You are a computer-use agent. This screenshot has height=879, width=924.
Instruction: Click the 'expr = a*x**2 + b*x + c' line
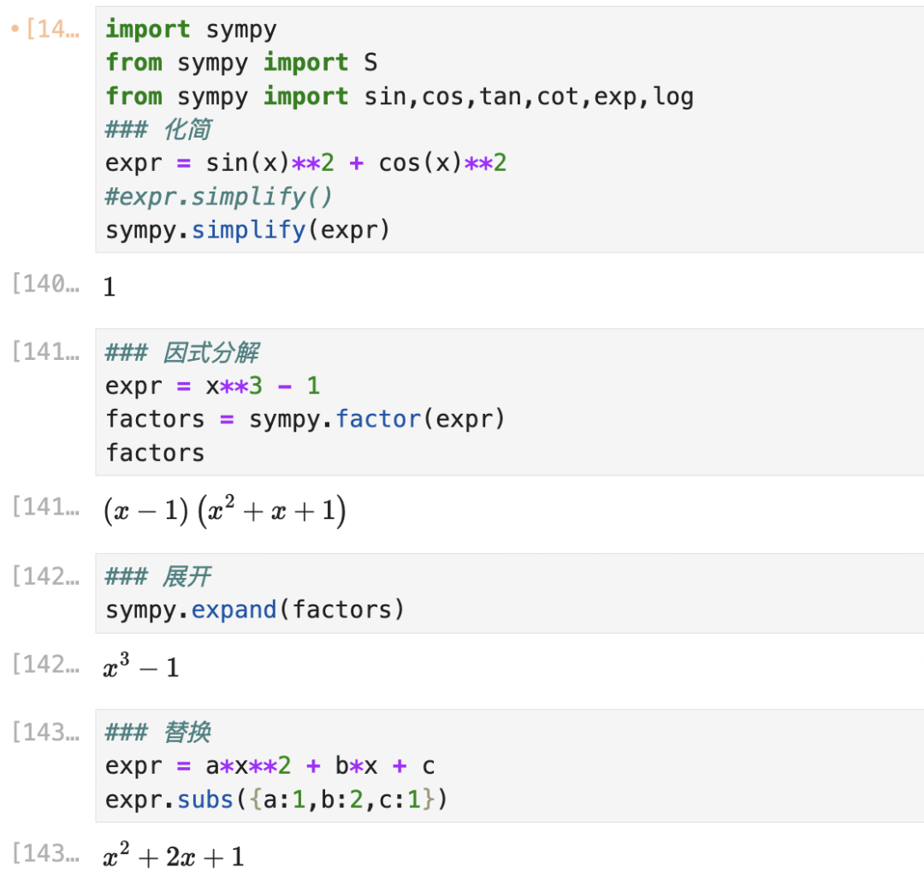pyautogui.click(x=269, y=765)
